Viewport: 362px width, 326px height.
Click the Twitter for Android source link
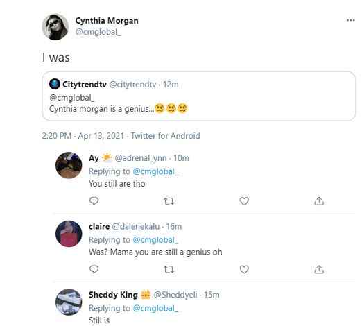pos(165,136)
